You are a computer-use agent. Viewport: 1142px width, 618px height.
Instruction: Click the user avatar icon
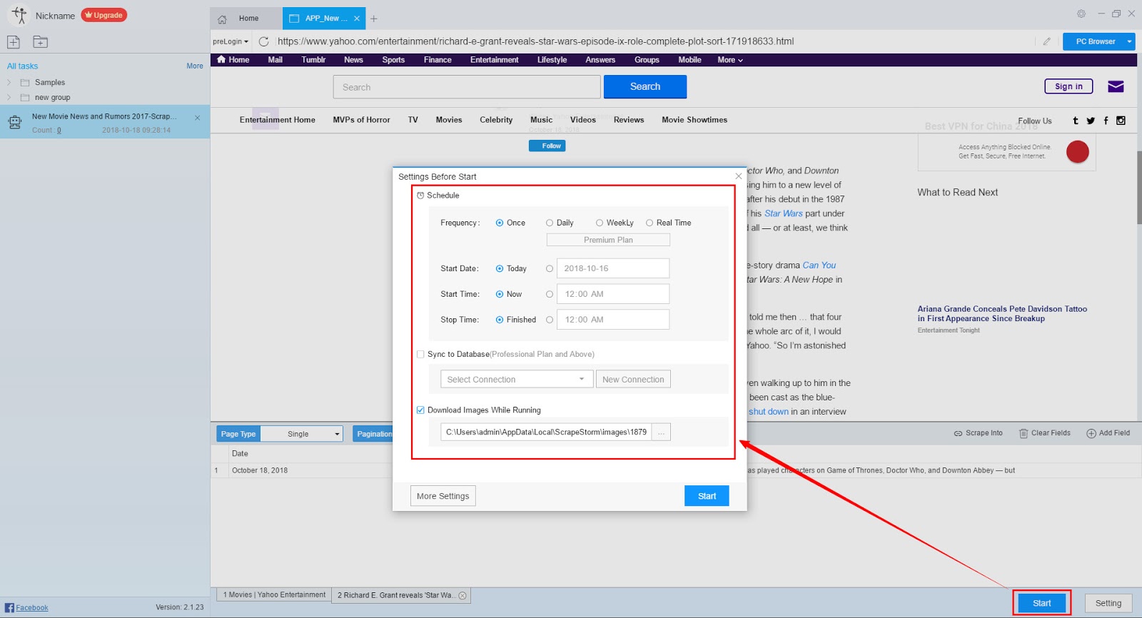pyautogui.click(x=19, y=15)
